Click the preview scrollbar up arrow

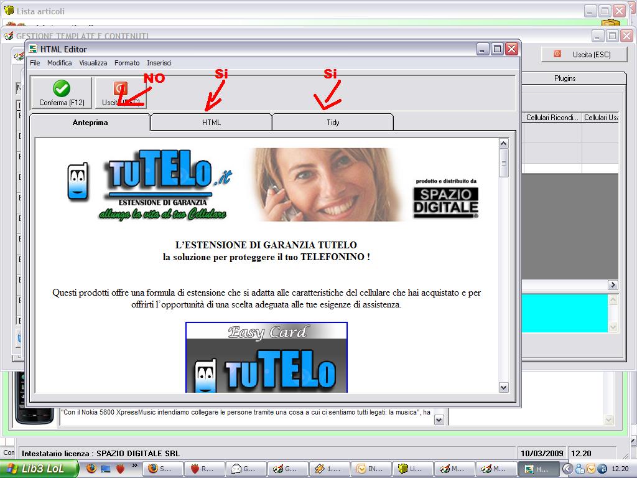click(x=504, y=144)
